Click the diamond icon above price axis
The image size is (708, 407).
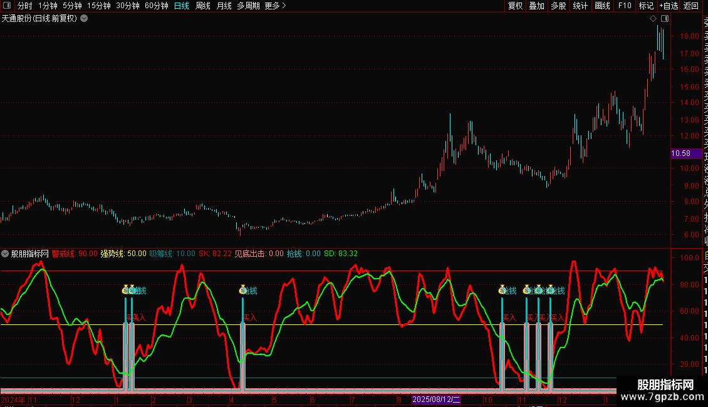[653, 19]
